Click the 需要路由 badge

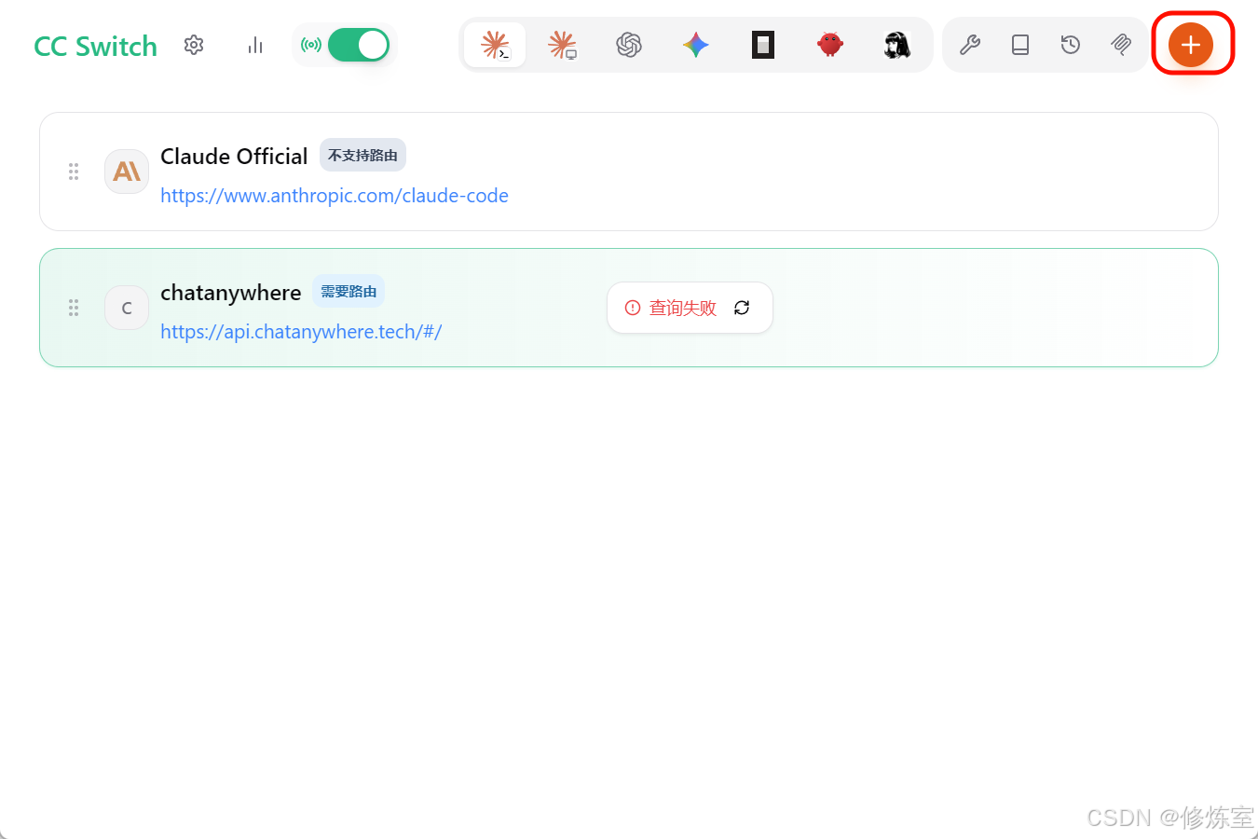click(x=349, y=292)
